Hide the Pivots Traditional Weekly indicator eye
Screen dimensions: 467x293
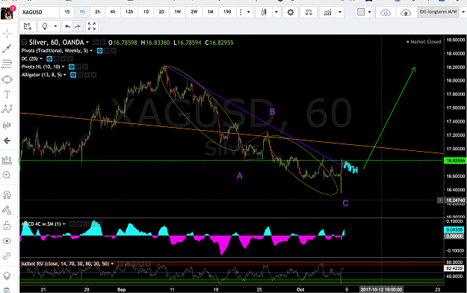100,51
